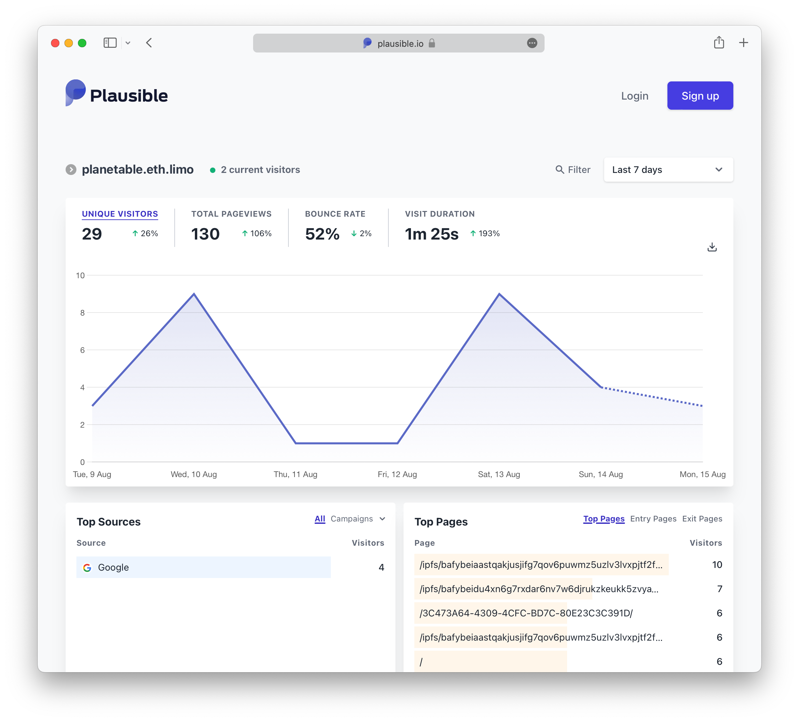This screenshot has height=722, width=799.
Task: Select the All tab in Top Sources
Action: point(319,519)
